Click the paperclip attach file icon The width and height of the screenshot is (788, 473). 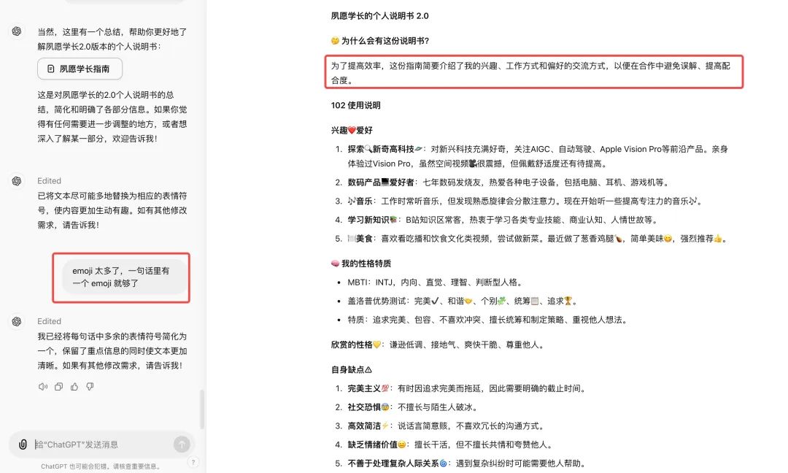[x=23, y=445]
